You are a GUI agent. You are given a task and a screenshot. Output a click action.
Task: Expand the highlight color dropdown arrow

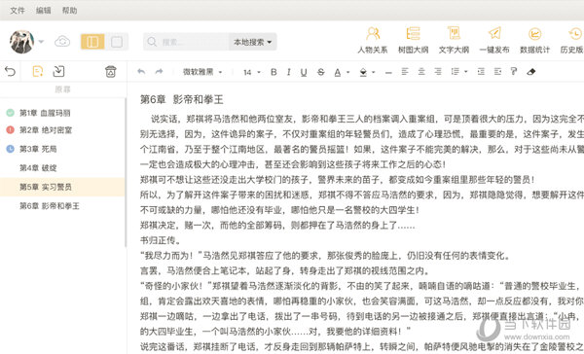pyautogui.click(x=373, y=72)
